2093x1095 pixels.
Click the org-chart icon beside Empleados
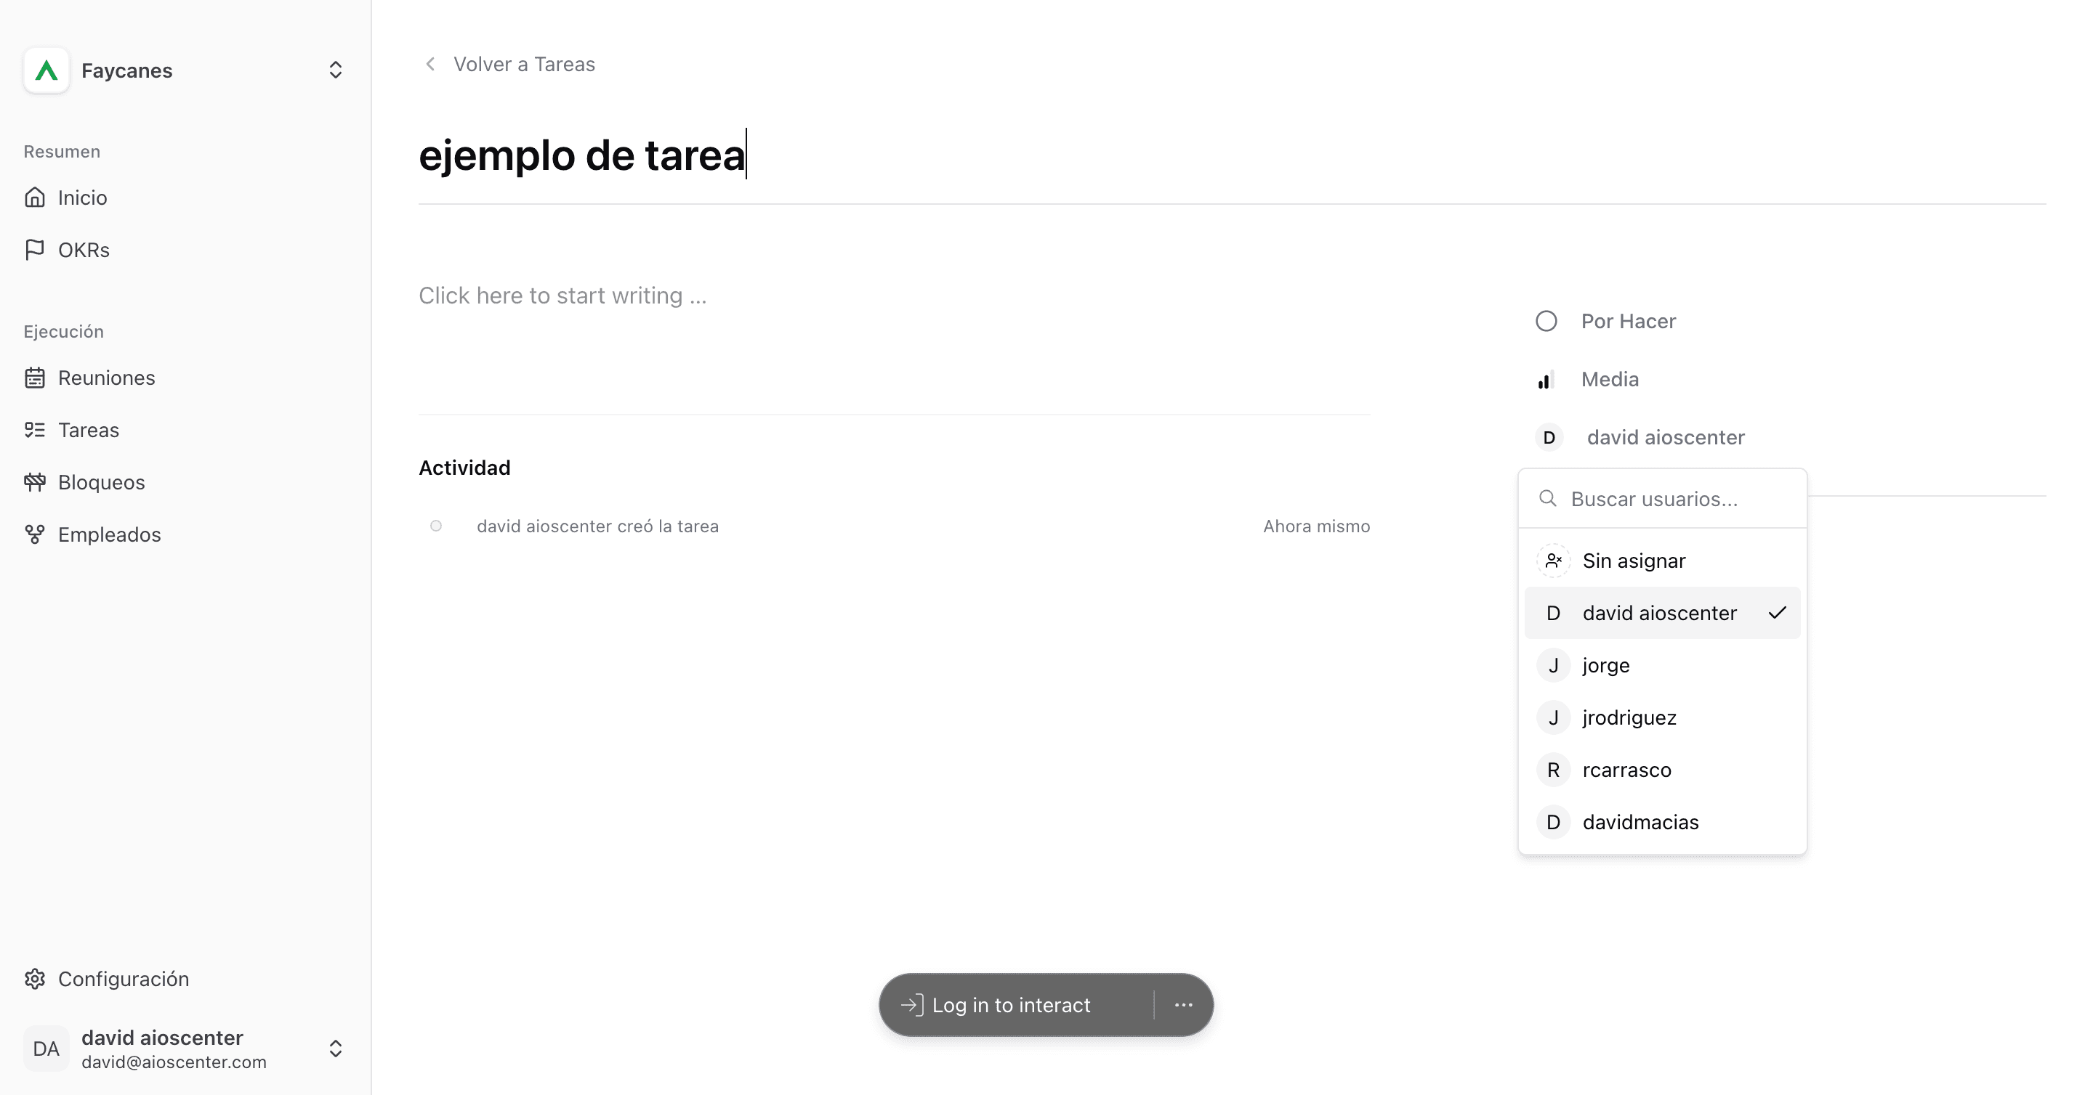35,534
